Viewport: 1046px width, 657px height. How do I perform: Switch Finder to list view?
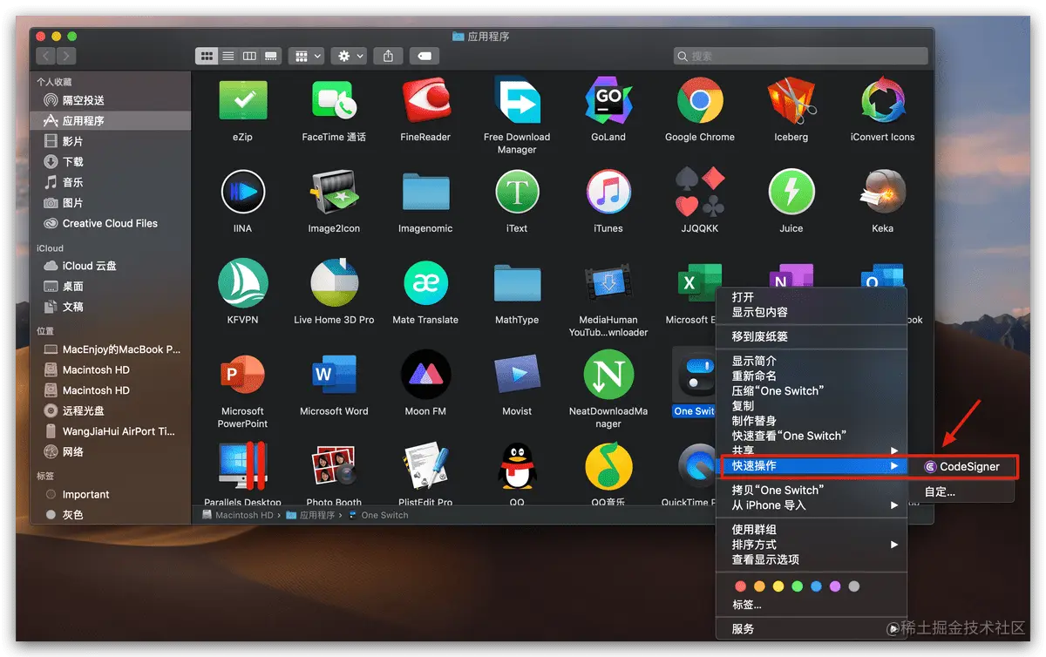point(228,56)
